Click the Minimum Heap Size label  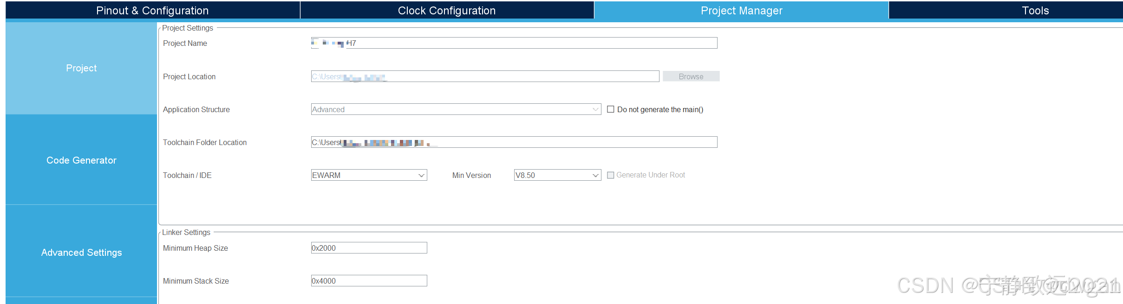196,248
